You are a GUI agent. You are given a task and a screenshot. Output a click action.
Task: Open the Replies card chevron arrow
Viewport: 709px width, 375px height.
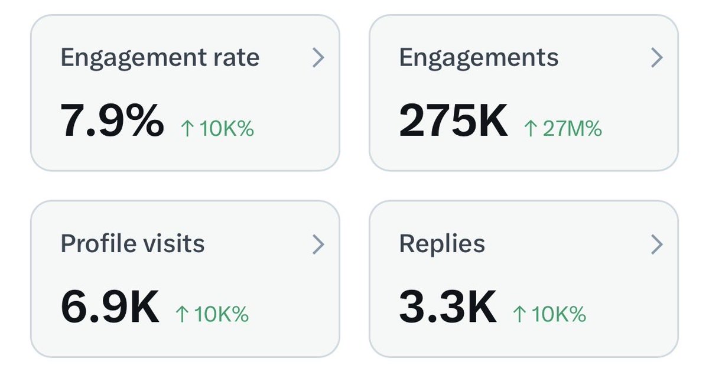657,244
